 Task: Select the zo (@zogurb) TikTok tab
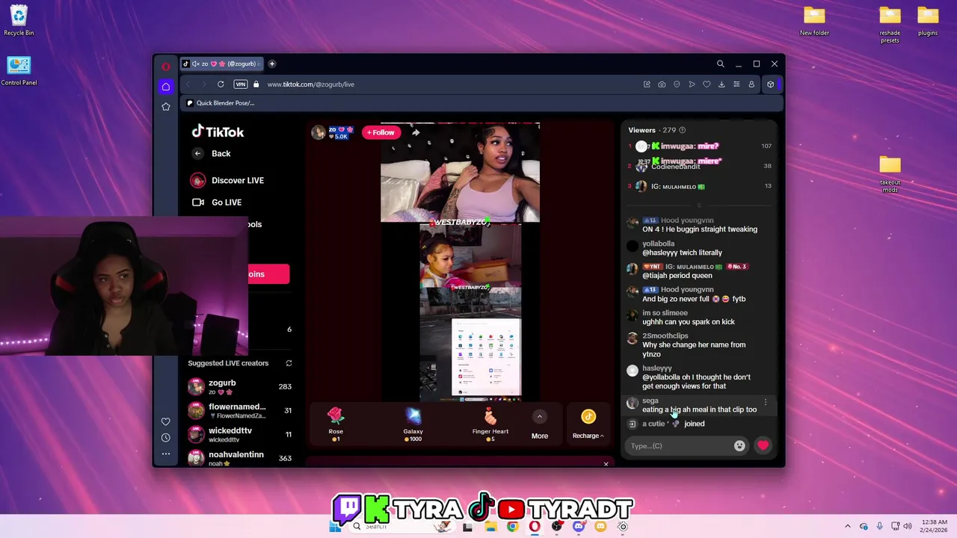[x=222, y=64]
